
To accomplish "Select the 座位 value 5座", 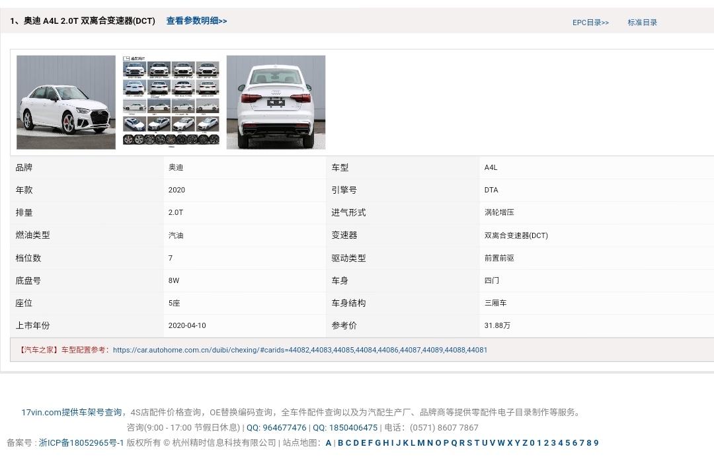I will 174,303.
